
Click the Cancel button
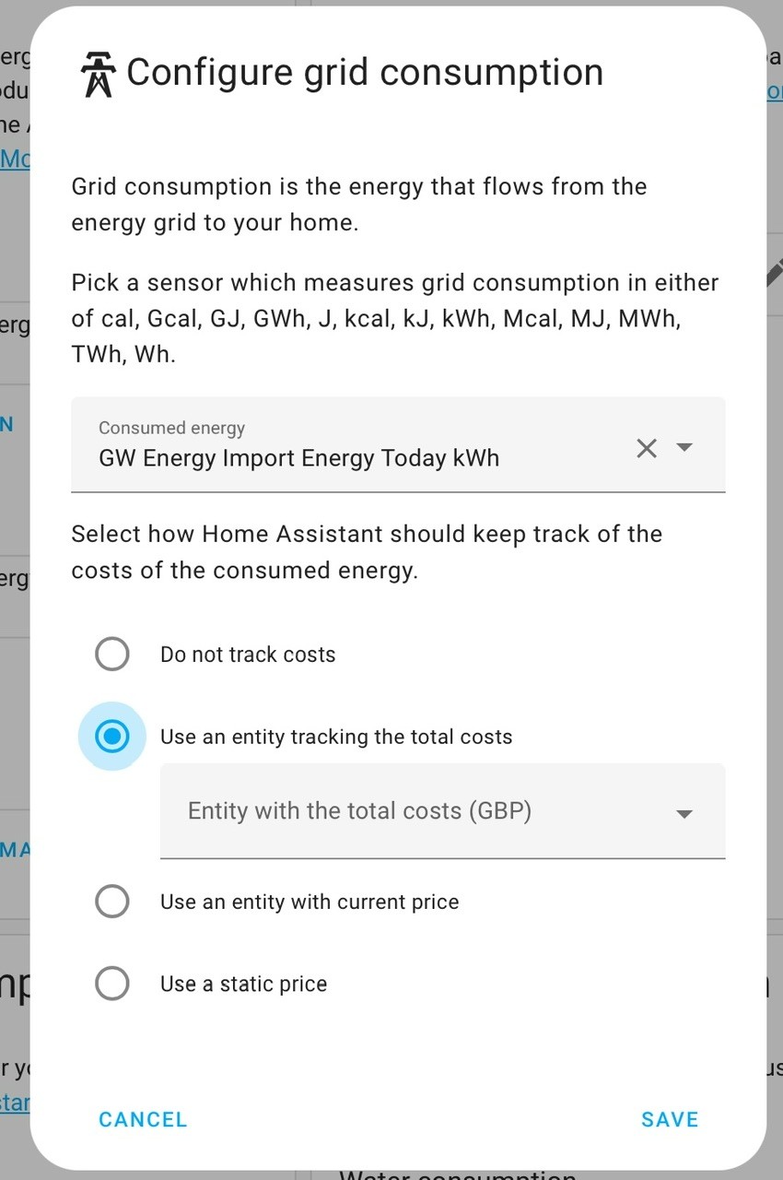pyautogui.click(x=143, y=1119)
